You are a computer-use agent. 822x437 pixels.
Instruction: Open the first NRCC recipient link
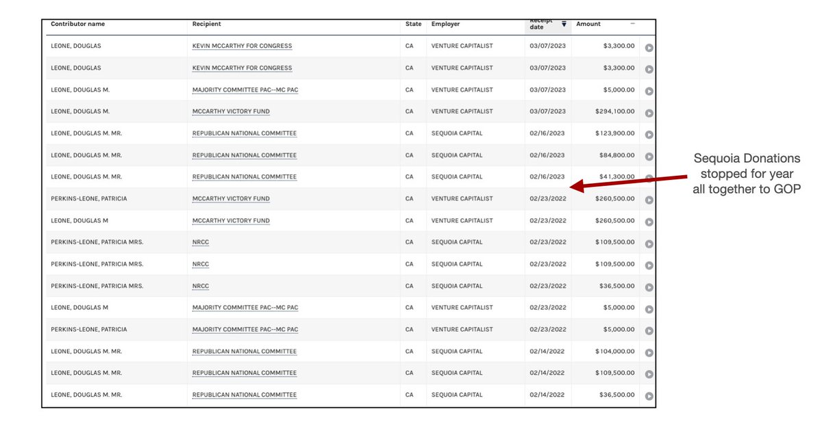(201, 242)
